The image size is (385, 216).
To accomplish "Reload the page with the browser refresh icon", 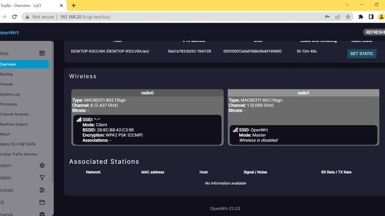I will pyautogui.click(x=14, y=17).
